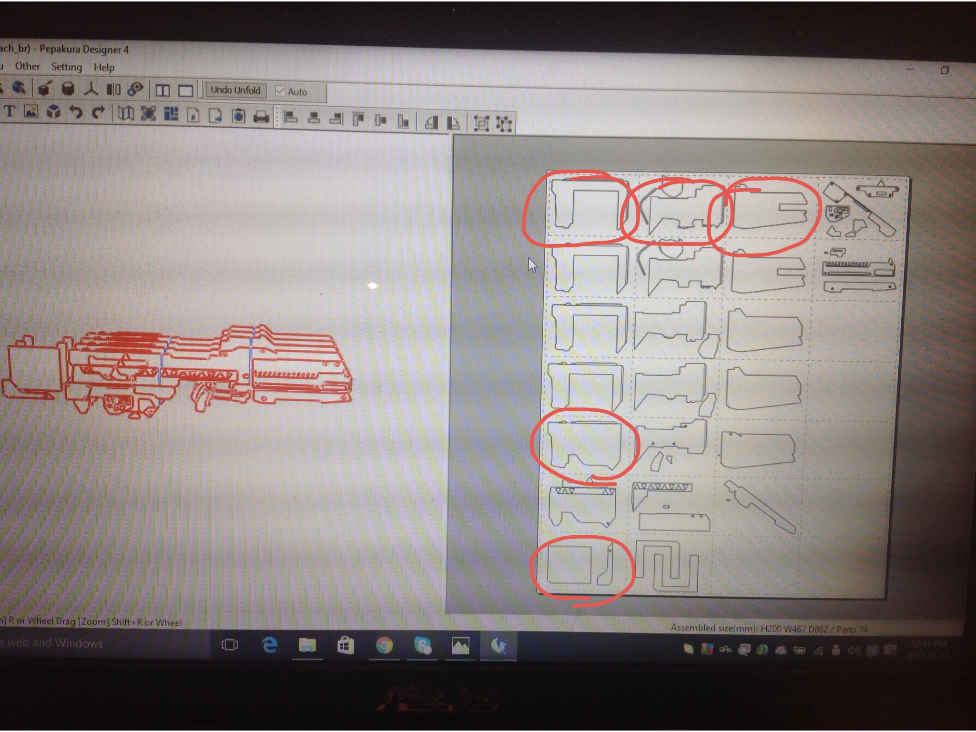The width and height of the screenshot is (976, 732).
Task: Open the Windows Store from the taskbar
Action: pyautogui.click(x=346, y=646)
